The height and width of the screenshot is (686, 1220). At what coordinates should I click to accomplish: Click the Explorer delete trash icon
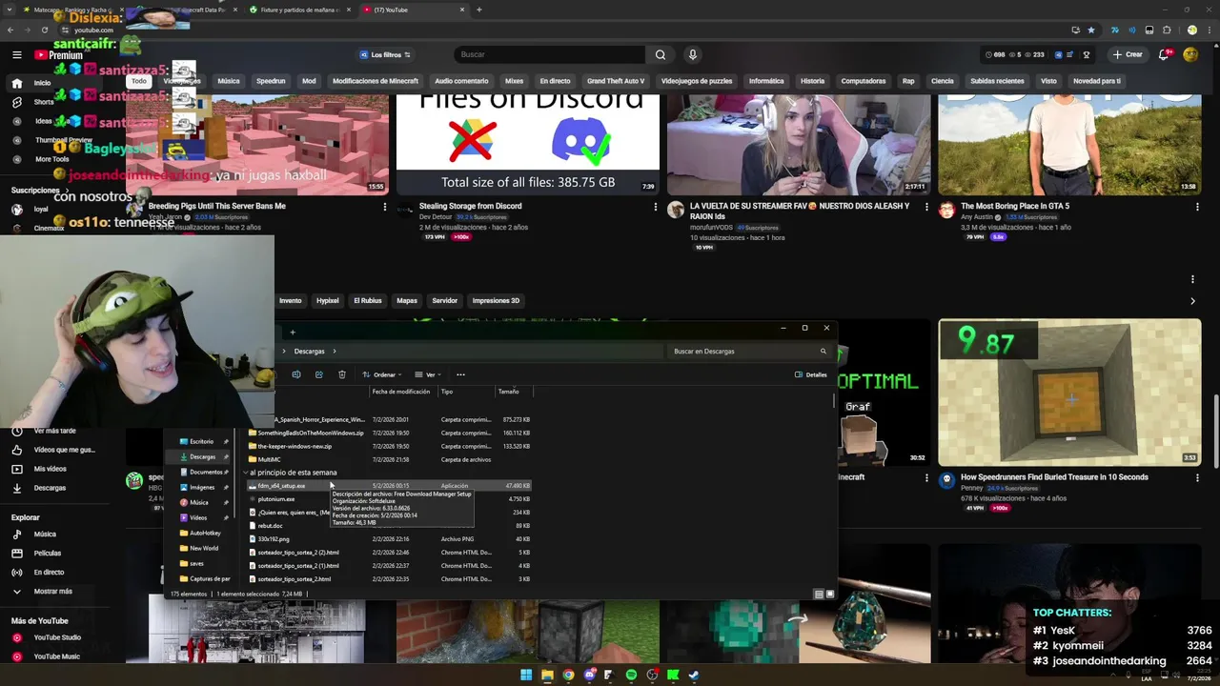pyautogui.click(x=342, y=374)
